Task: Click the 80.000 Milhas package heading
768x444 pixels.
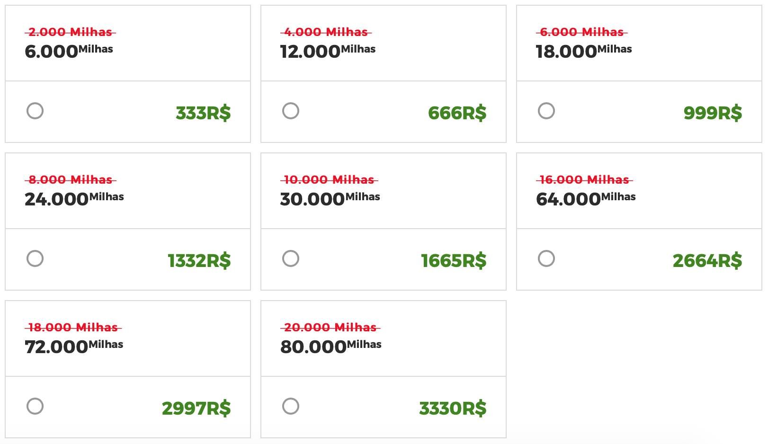Action: click(331, 346)
